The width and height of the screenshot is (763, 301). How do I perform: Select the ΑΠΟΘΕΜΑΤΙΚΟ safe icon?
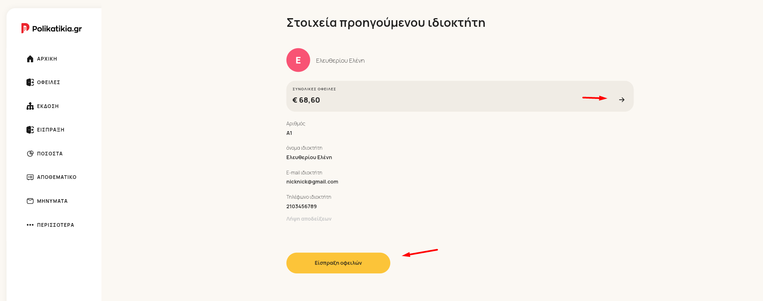point(30,177)
